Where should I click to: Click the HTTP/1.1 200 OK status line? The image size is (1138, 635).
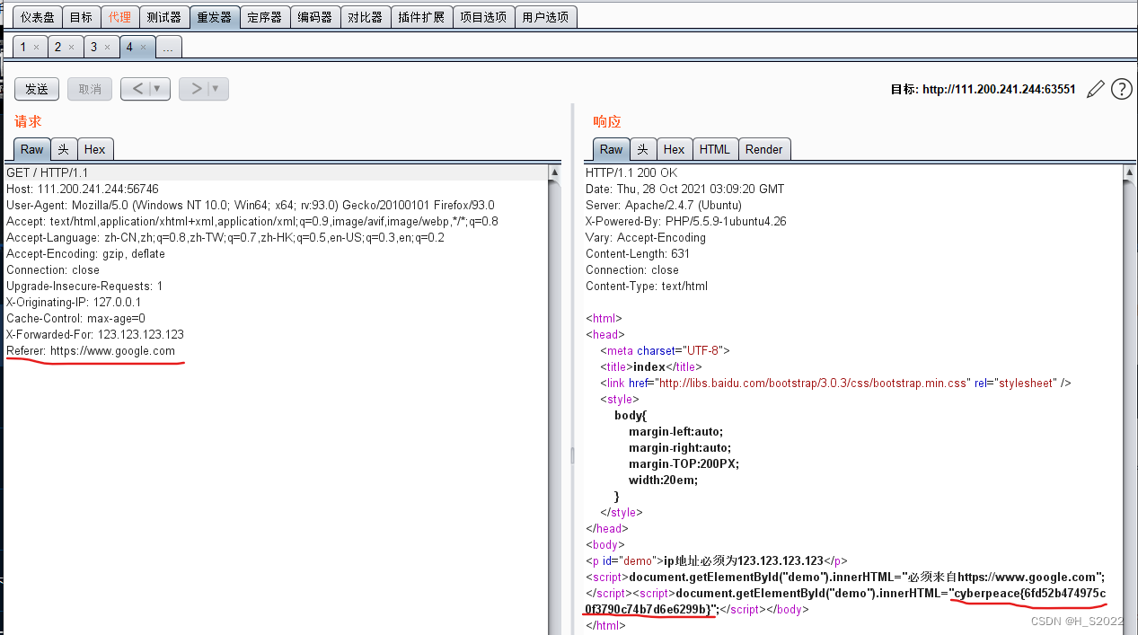pyautogui.click(x=631, y=172)
